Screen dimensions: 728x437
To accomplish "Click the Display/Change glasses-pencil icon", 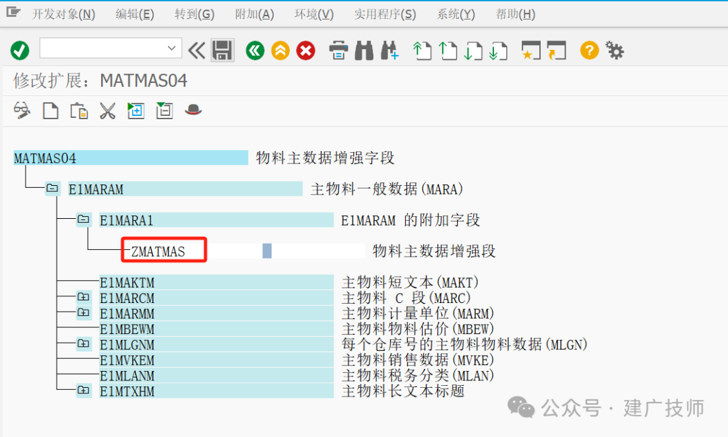I will (x=22, y=110).
